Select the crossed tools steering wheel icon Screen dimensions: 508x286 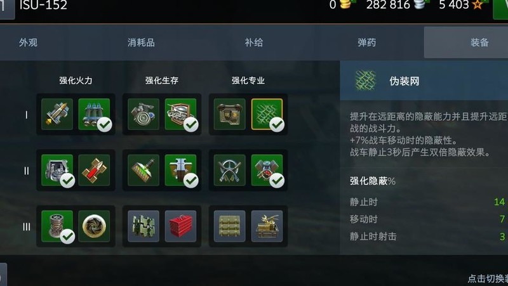pyautogui.click(x=229, y=170)
